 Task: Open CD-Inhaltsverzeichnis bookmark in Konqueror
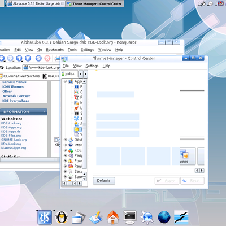pyautogui.click(x=20, y=76)
